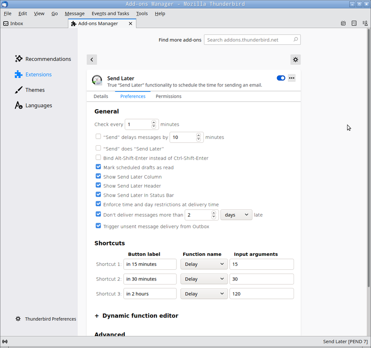Edit Shortcut 3 button label field
Screen dimensions: 371x348
[150, 294]
